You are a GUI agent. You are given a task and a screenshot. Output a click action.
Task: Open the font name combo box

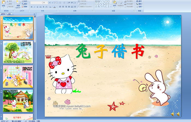coord(37,3)
